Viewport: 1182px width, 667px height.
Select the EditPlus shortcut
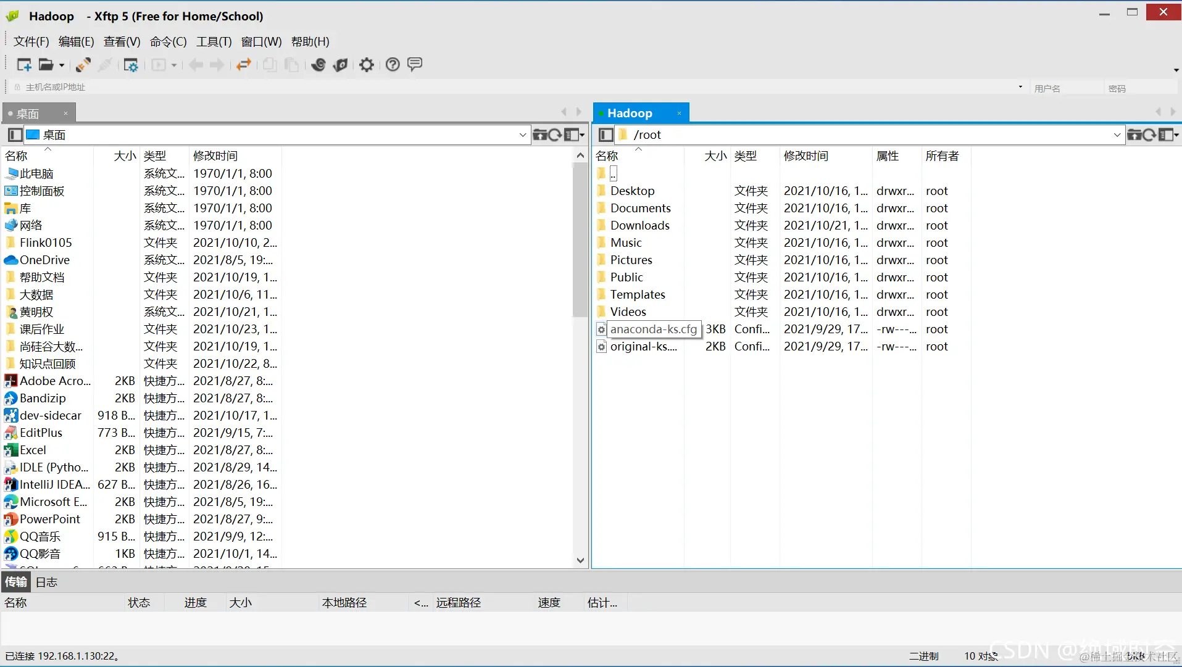click(41, 433)
